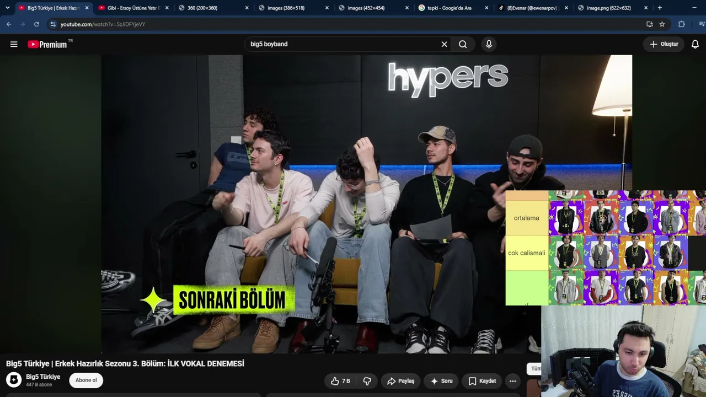Close the Evenar TikTok tab
The width and height of the screenshot is (706, 397).
point(566,8)
